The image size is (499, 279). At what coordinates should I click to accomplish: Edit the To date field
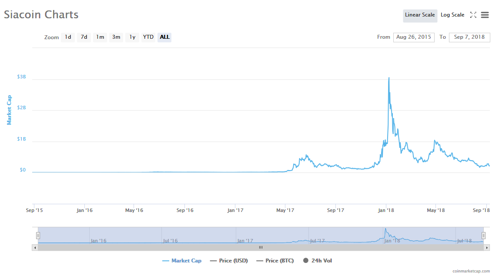(469, 37)
